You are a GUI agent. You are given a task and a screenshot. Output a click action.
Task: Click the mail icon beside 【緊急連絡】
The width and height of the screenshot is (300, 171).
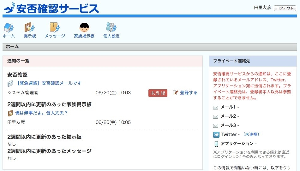[10, 84]
